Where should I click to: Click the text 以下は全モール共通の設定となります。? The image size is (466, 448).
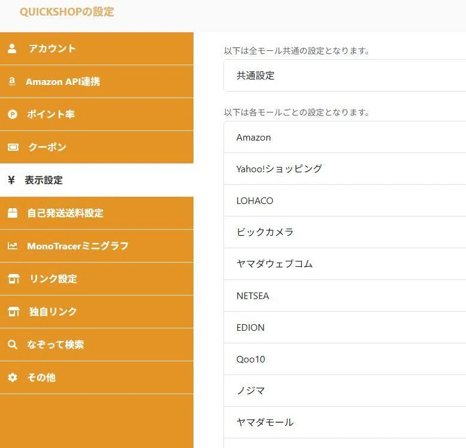(297, 51)
